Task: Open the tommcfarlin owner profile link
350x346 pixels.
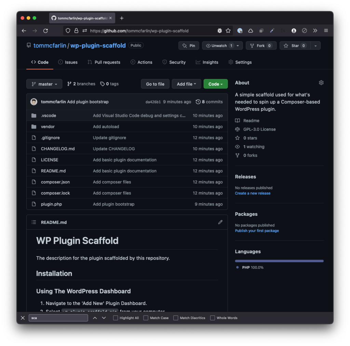Action: [x=50, y=46]
